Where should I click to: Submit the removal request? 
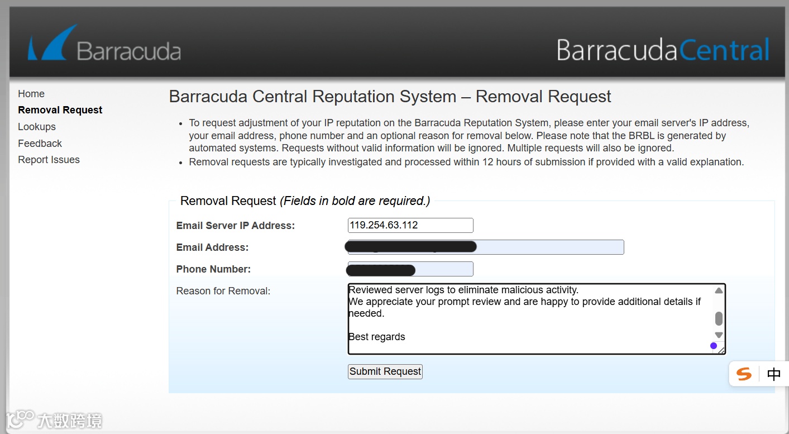[385, 371]
